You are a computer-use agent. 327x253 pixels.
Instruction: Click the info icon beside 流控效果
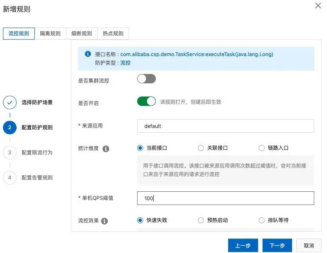[x=104, y=221]
